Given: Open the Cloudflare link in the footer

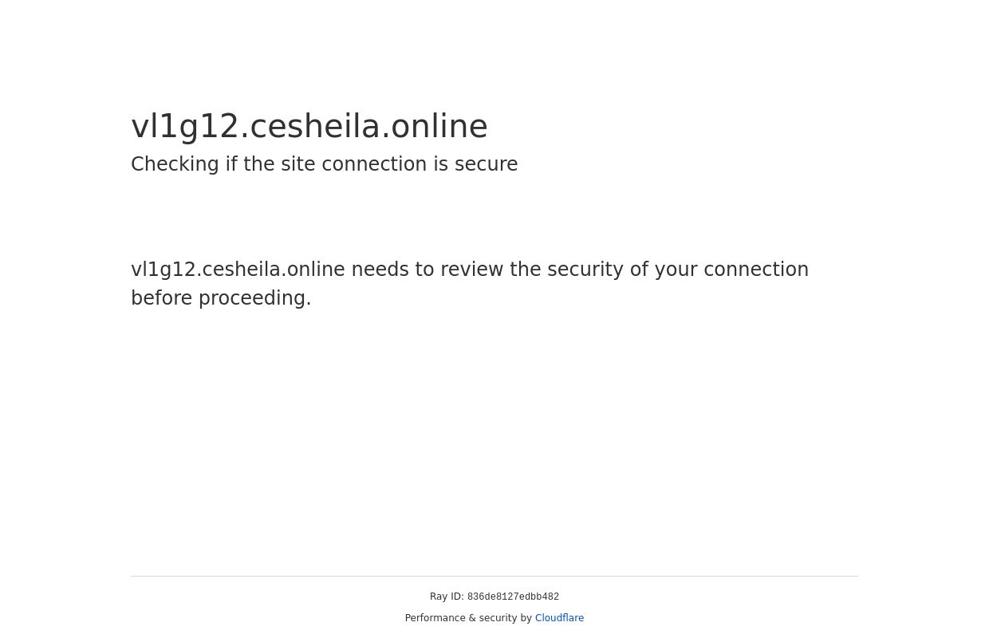Looking at the screenshot, I should pyautogui.click(x=559, y=618).
